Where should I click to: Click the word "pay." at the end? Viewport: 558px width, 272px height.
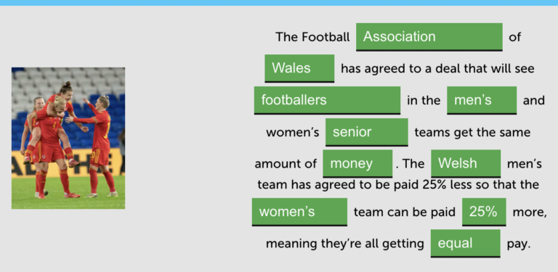click(519, 244)
